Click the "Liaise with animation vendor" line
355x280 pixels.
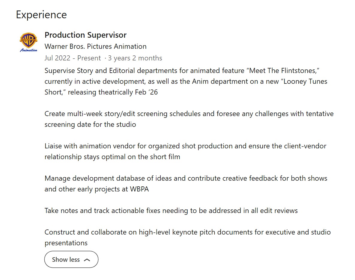click(185, 146)
